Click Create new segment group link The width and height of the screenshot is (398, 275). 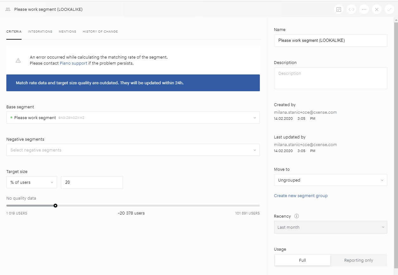[301, 195]
